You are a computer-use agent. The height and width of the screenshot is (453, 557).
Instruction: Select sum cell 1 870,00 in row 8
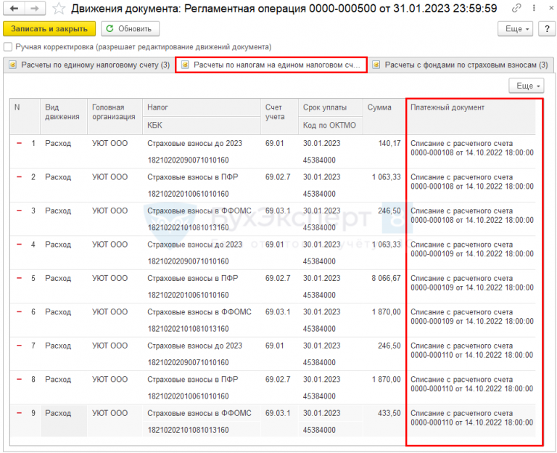click(x=386, y=380)
